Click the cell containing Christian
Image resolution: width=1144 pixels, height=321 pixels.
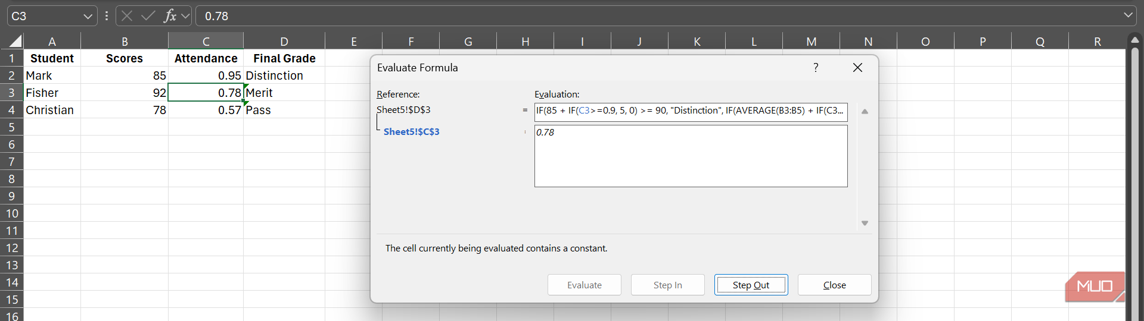point(52,110)
